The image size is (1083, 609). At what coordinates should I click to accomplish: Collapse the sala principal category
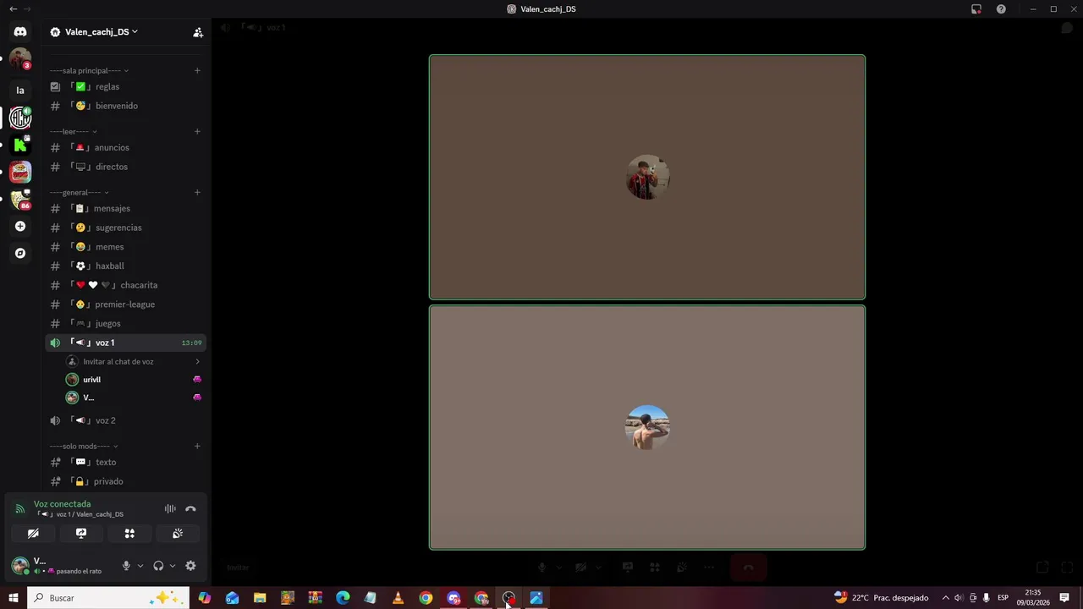coord(89,70)
